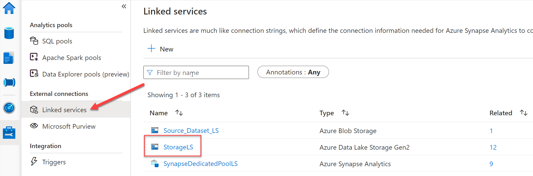Click Azure Blob Storage type cell

[x=348, y=131]
